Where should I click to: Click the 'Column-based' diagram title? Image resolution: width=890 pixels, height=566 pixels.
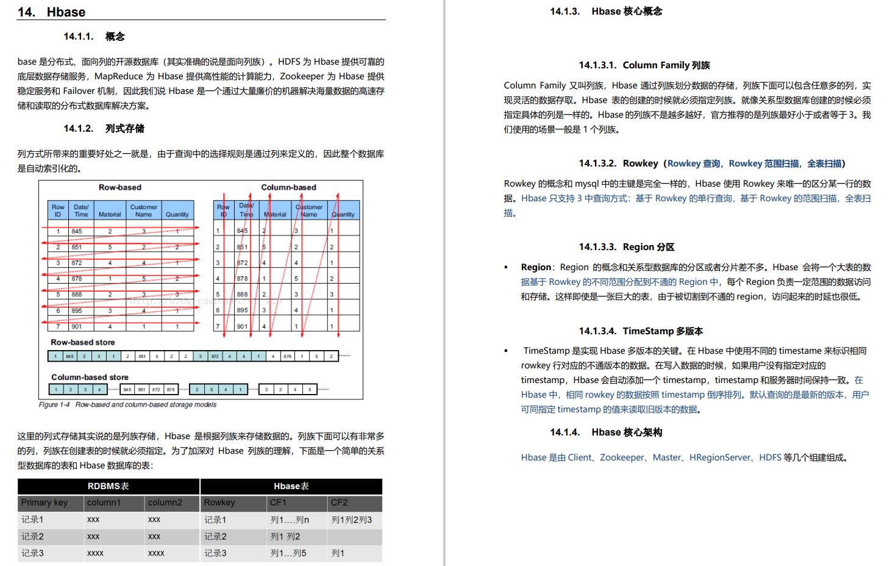288,187
